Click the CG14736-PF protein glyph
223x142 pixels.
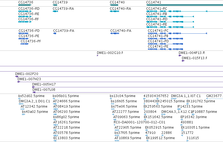click(25, 44)
